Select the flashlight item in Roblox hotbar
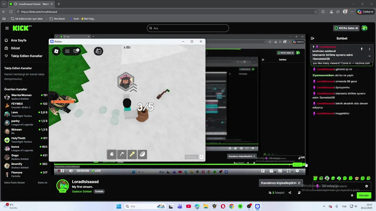This screenshot has width=376, height=211. click(132, 154)
